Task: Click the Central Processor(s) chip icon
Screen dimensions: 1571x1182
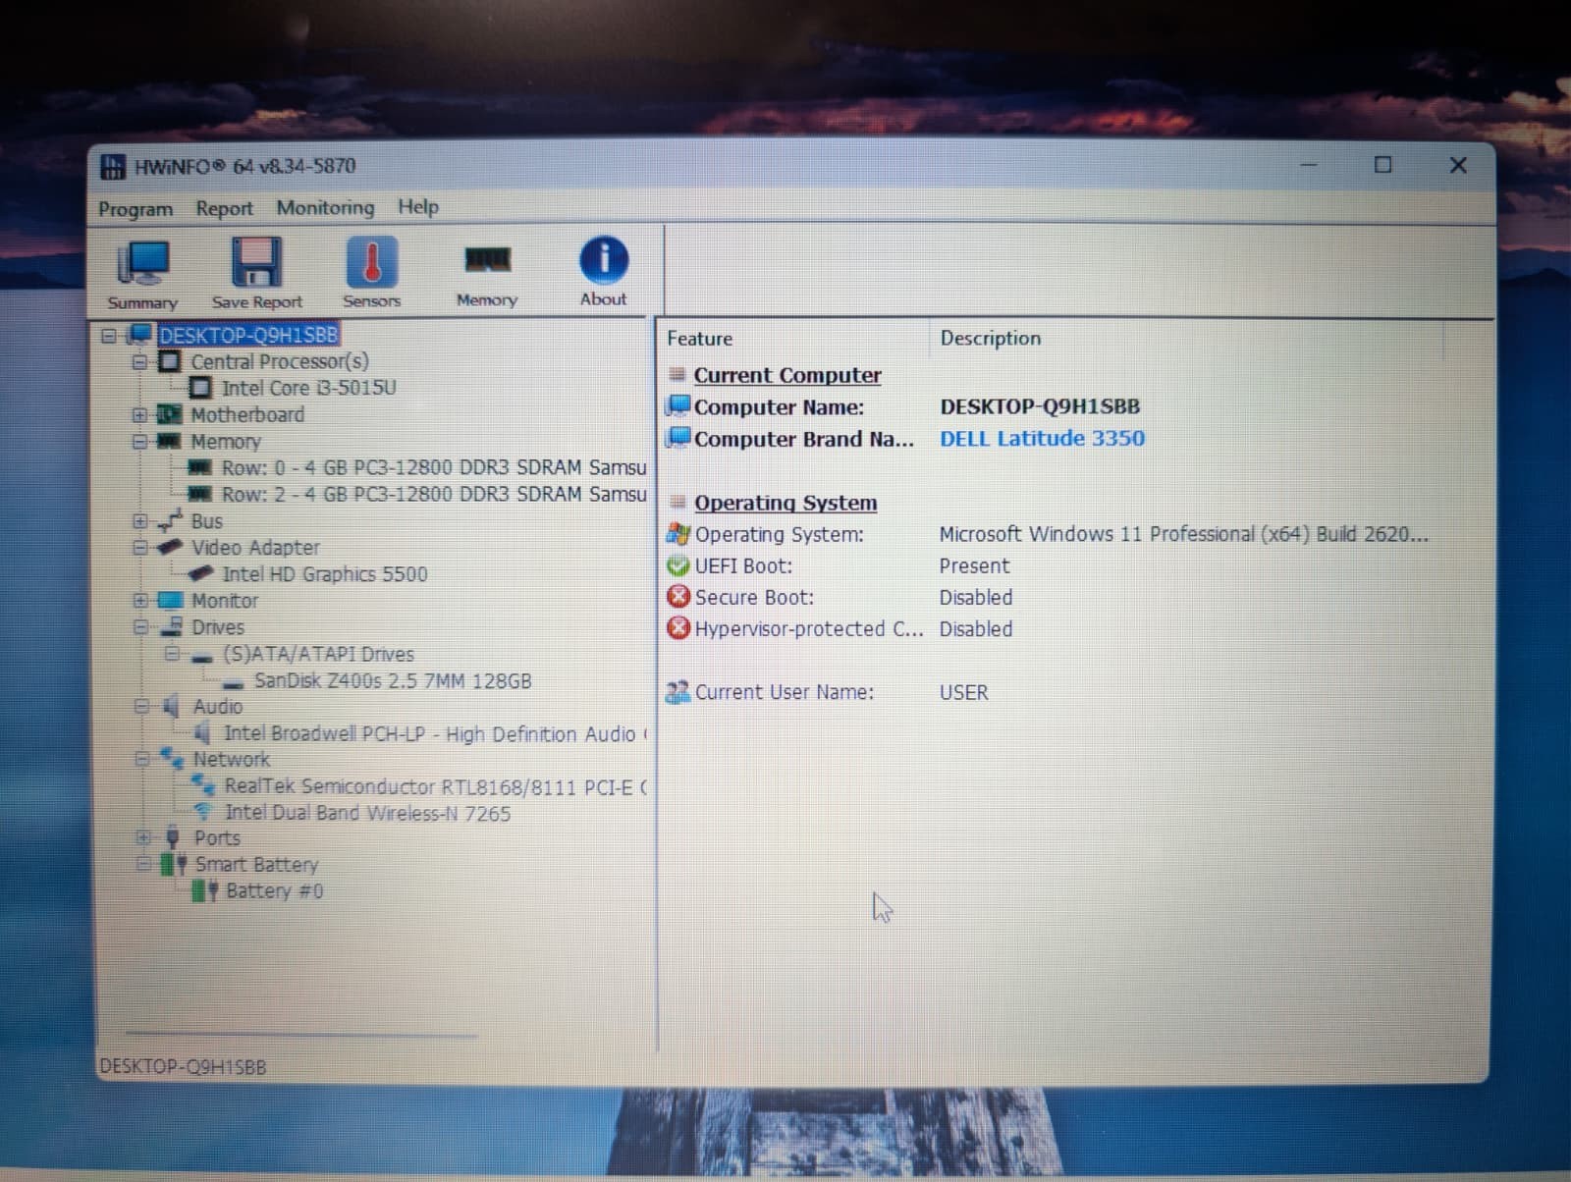Action: pos(170,361)
